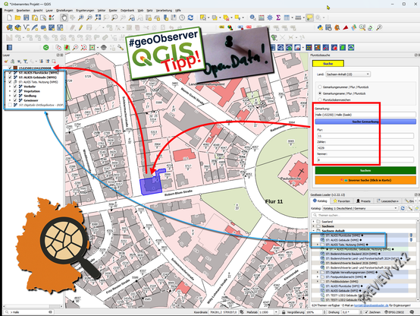Click the temporal controller clock icon
The image size is (420, 316).
(182, 17)
